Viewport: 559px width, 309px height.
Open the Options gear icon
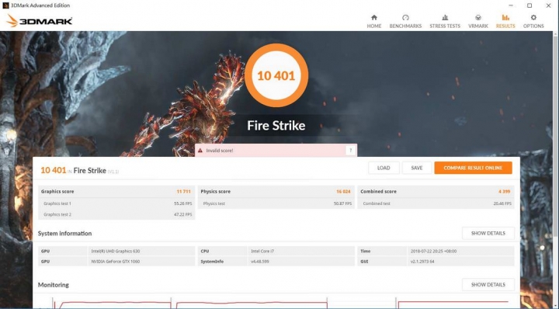533,17
